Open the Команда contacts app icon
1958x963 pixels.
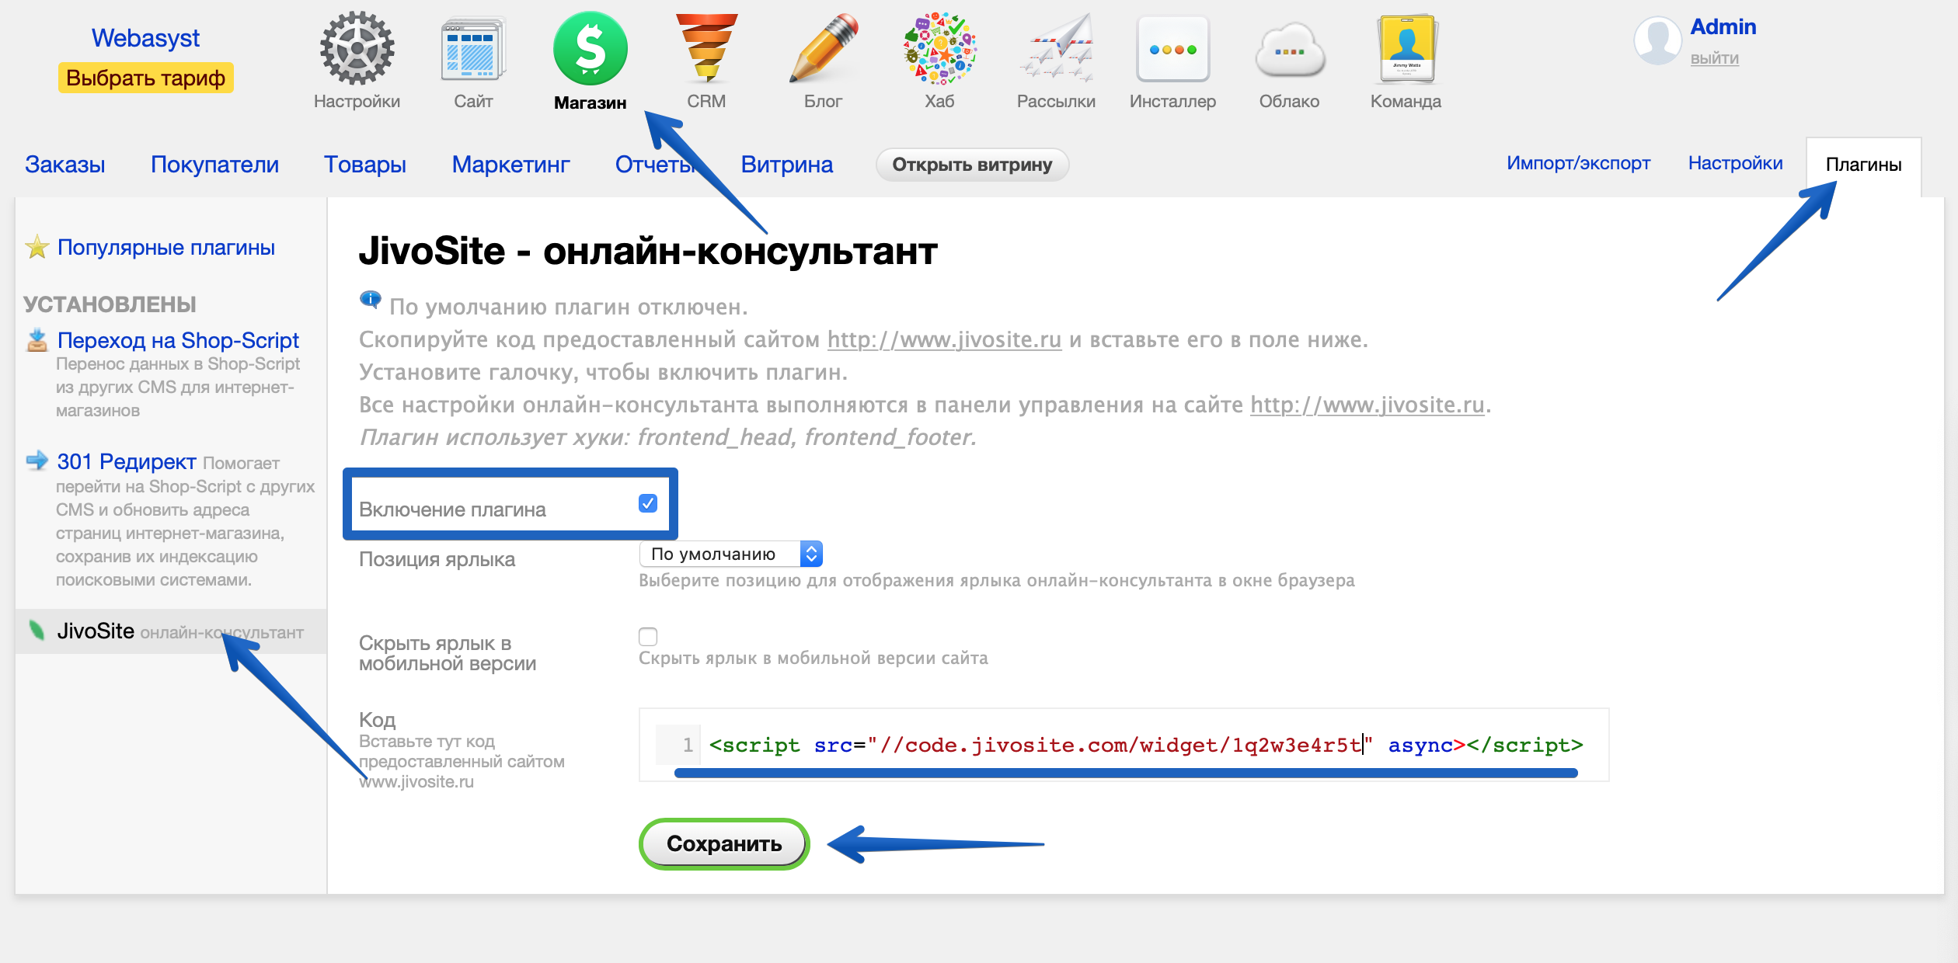(x=1406, y=48)
